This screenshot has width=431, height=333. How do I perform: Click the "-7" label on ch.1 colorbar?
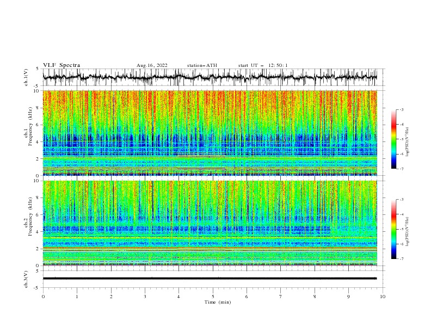coord(401,169)
